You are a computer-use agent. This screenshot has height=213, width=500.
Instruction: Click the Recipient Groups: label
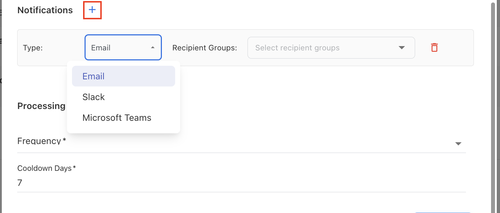tap(205, 48)
